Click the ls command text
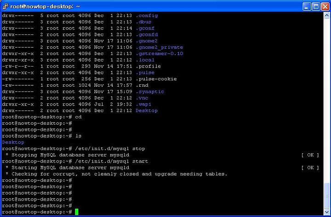 tap(78, 136)
